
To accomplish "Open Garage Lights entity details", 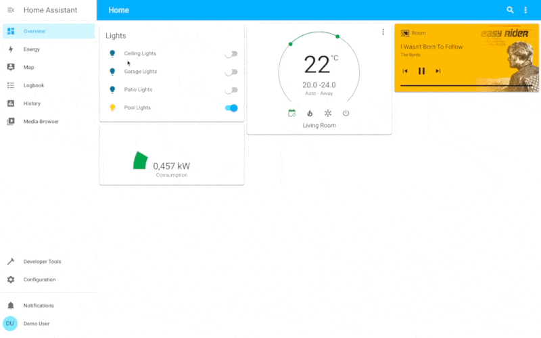I will click(x=141, y=72).
